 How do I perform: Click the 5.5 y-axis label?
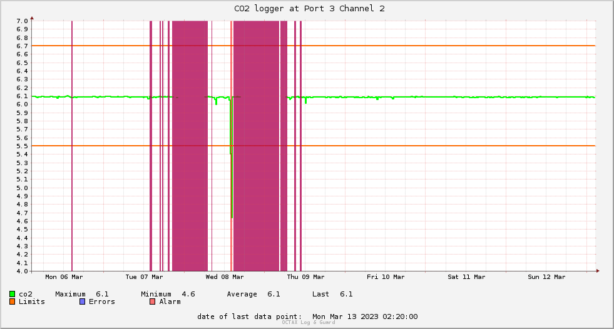pos(23,146)
